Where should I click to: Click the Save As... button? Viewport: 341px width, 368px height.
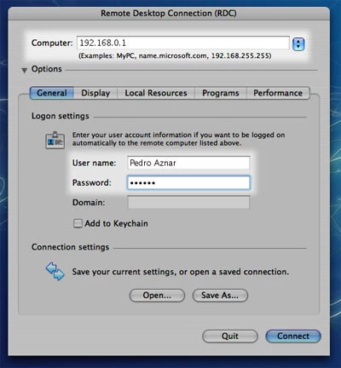pos(220,296)
